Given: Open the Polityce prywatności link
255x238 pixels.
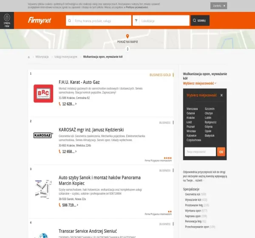Looking at the screenshot, I should (x=137, y=7).
